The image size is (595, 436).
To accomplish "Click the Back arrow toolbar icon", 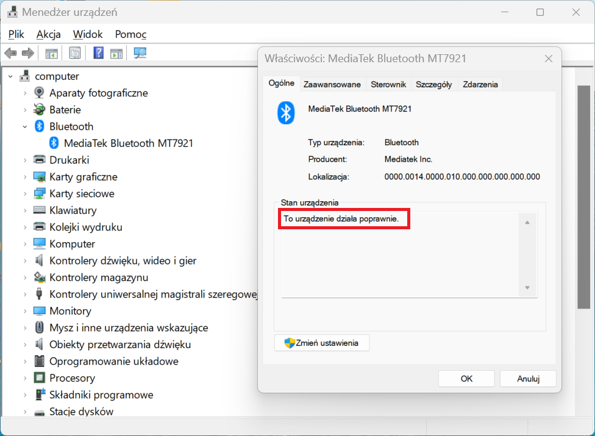I will 10,53.
